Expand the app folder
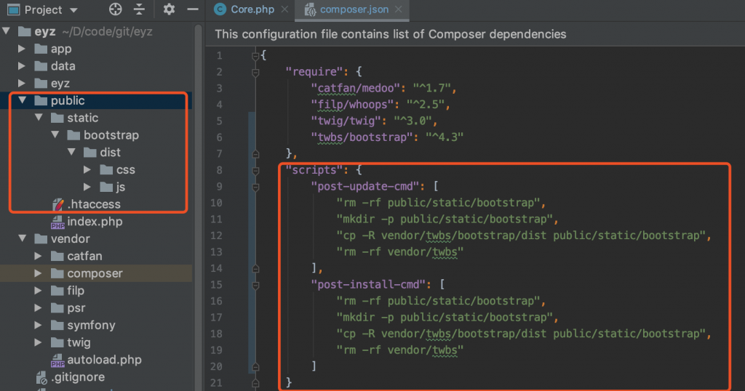 [x=22, y=49]
